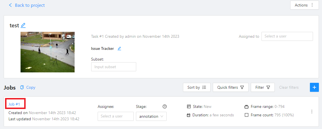The height and width of the screenshot is (129, 322).
Task: Click the task preview thumbnail image
Action: pyautogui.click(x=48, y=52)
